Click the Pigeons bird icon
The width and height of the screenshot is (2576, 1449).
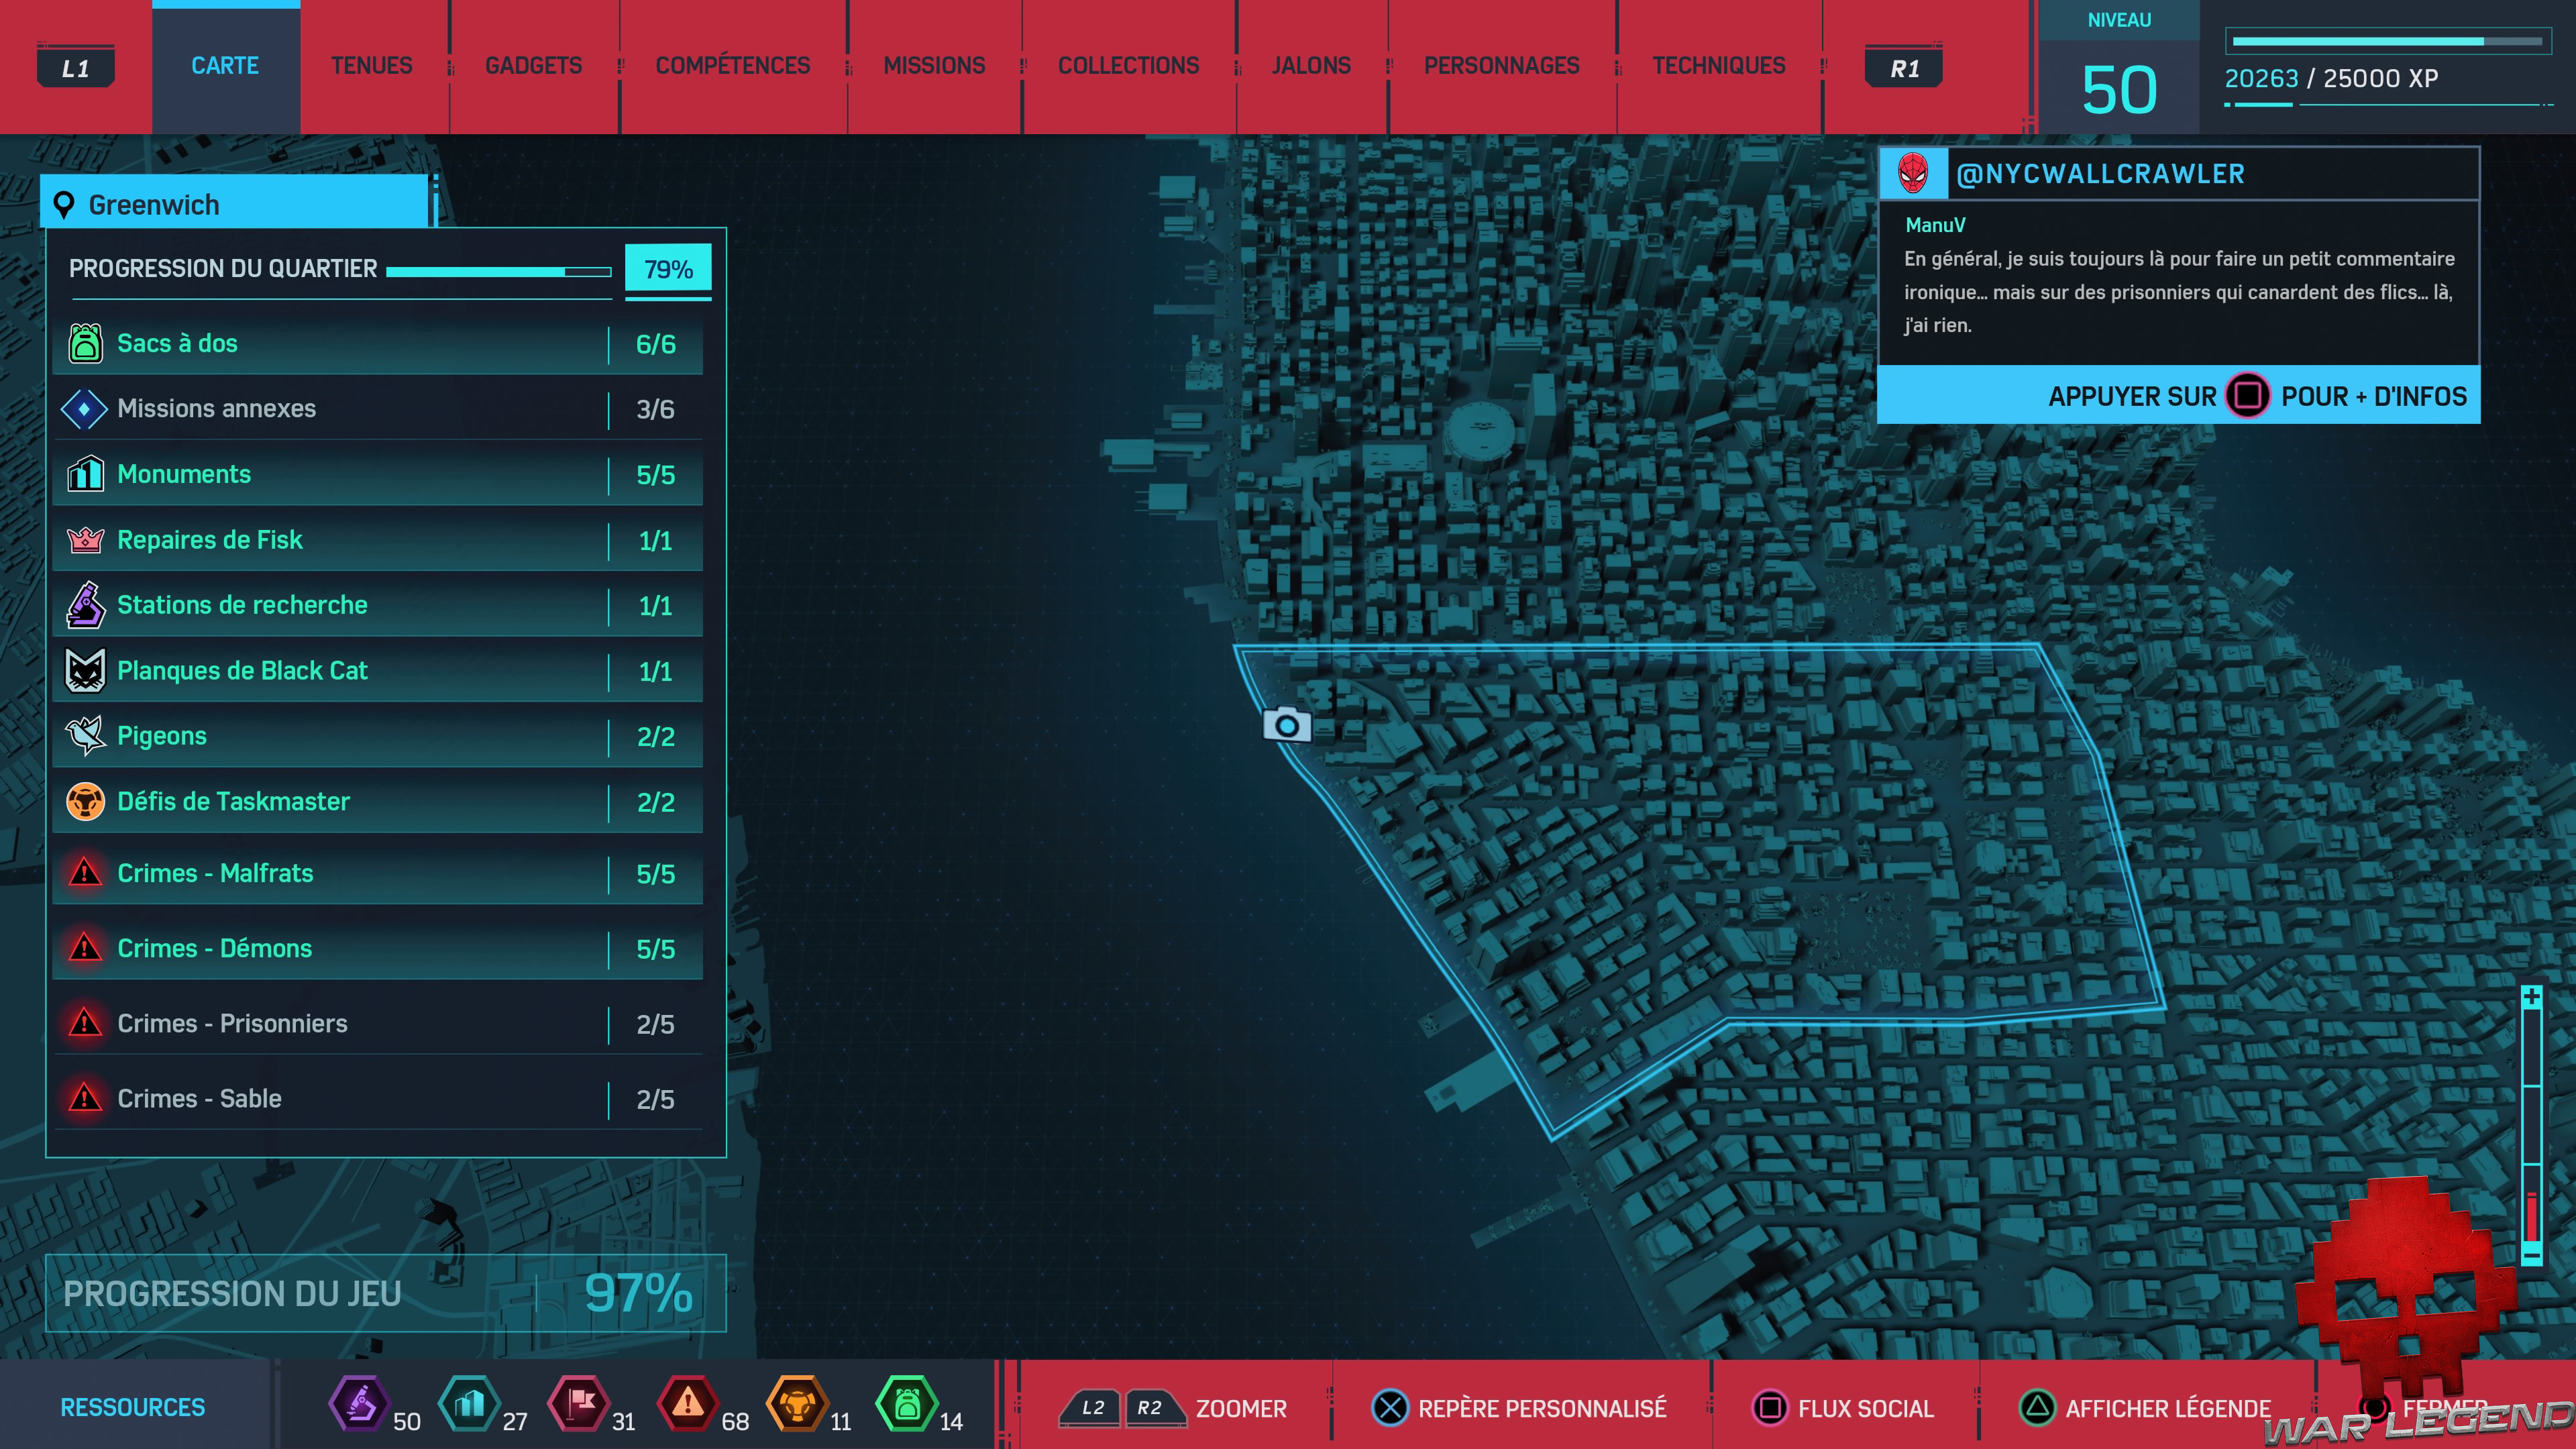click(85, 736)
